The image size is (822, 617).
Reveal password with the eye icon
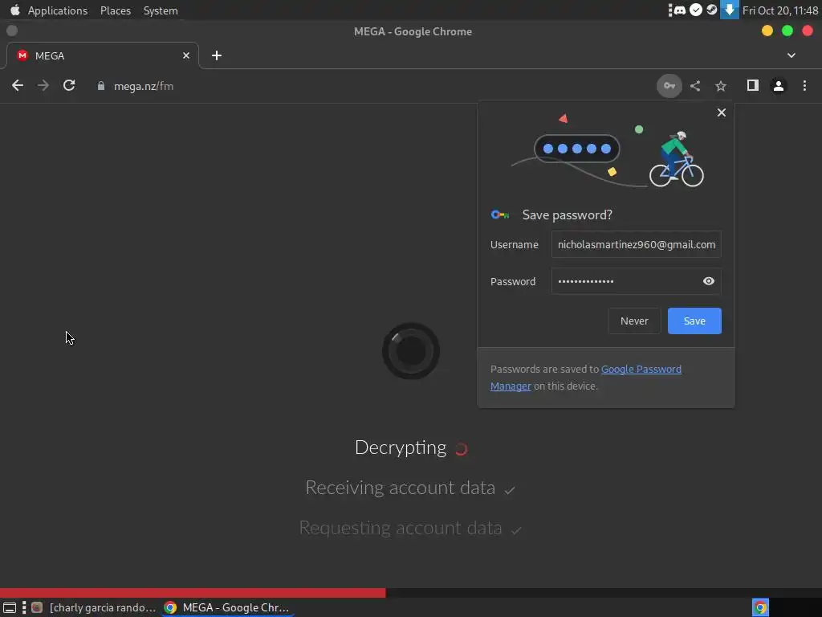click(x=709, y=281)
